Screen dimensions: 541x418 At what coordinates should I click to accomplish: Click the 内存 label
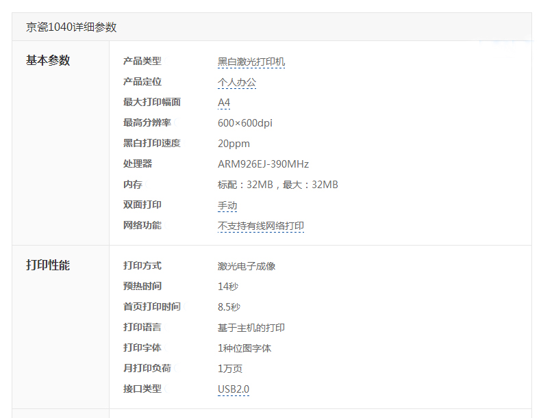(x=133, y=184)
